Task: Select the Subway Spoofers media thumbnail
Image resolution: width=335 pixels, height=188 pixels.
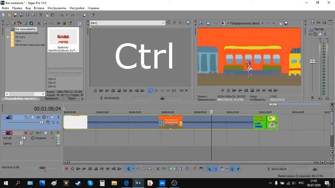Action: pos(63,40)
